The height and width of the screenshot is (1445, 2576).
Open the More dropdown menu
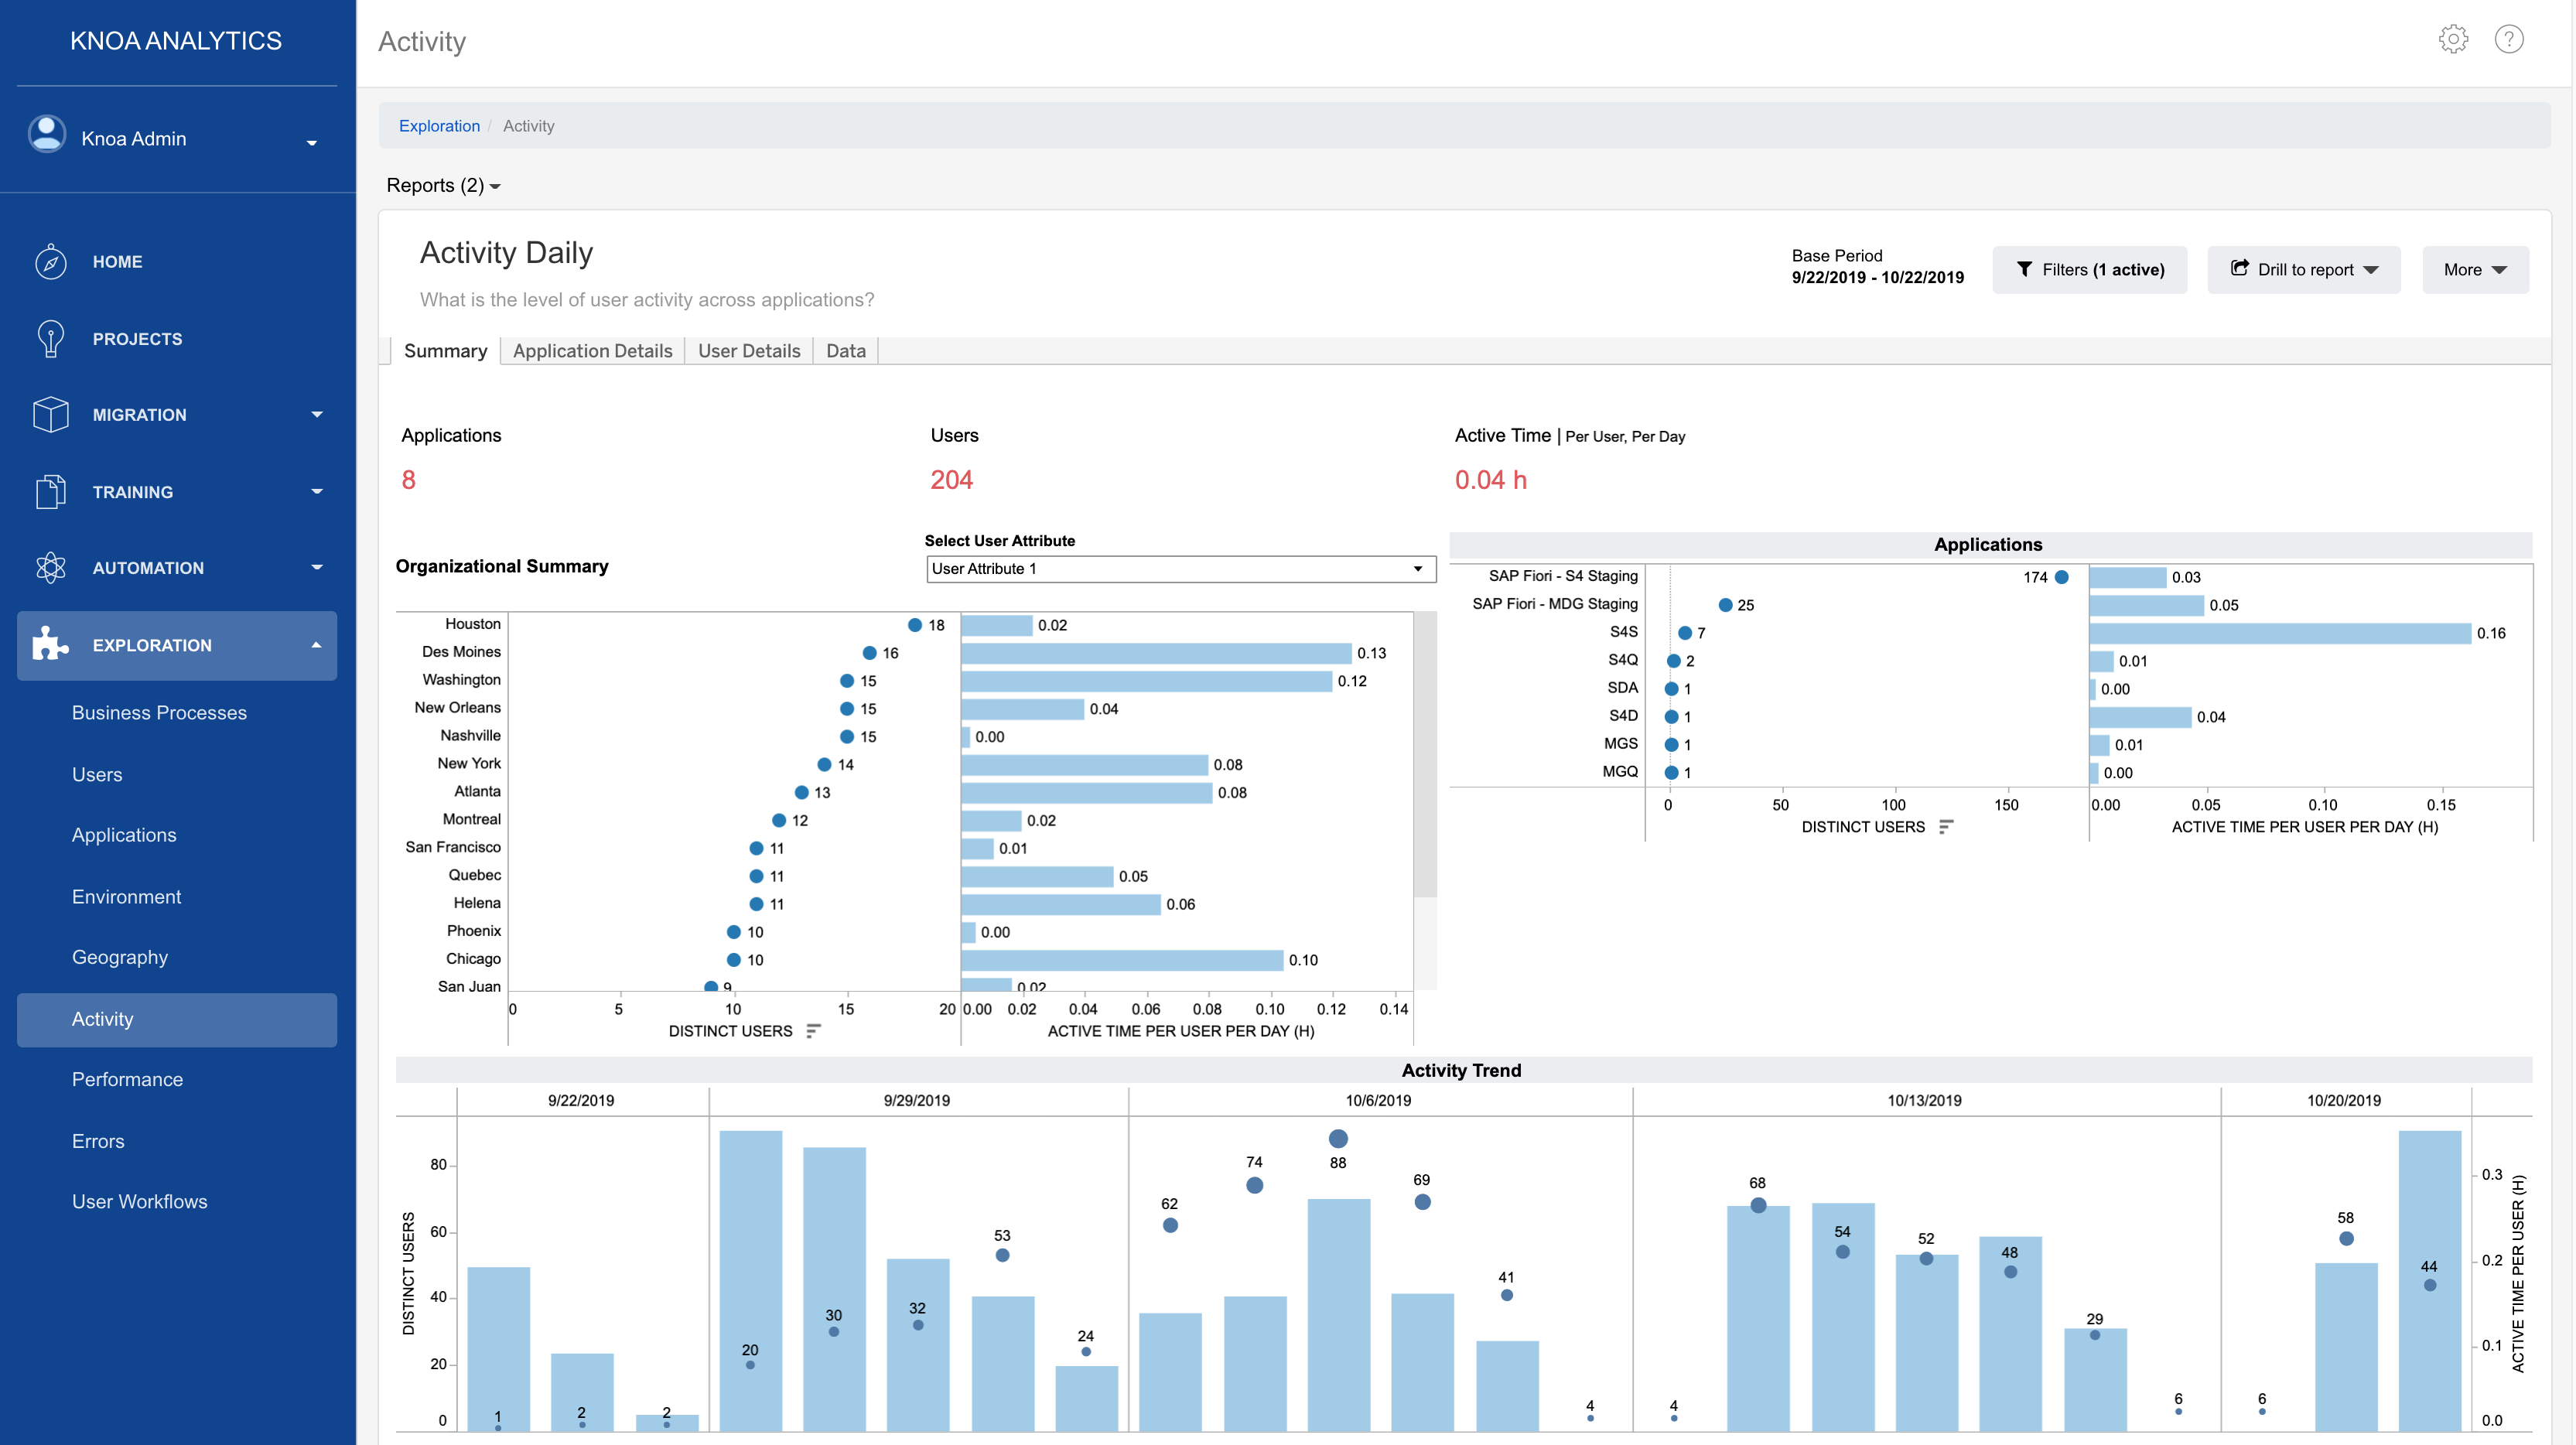pos(2475,269)
